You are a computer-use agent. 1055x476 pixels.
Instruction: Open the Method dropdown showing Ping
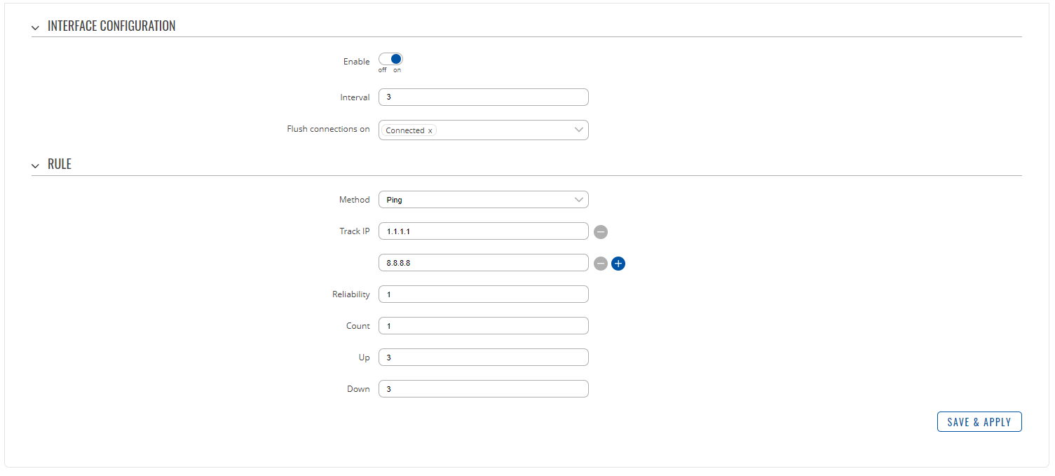coord(484,199)
